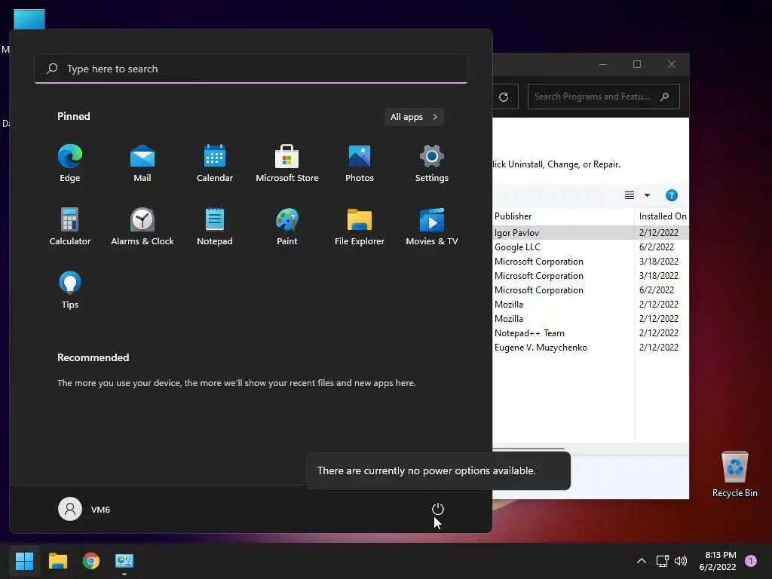
Task: Open the Paint app
Action: pyautogui.click(x=287, y=226)
